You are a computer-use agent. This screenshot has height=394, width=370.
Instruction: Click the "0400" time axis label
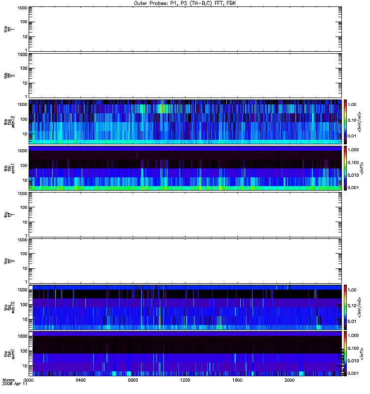[80, 380]
